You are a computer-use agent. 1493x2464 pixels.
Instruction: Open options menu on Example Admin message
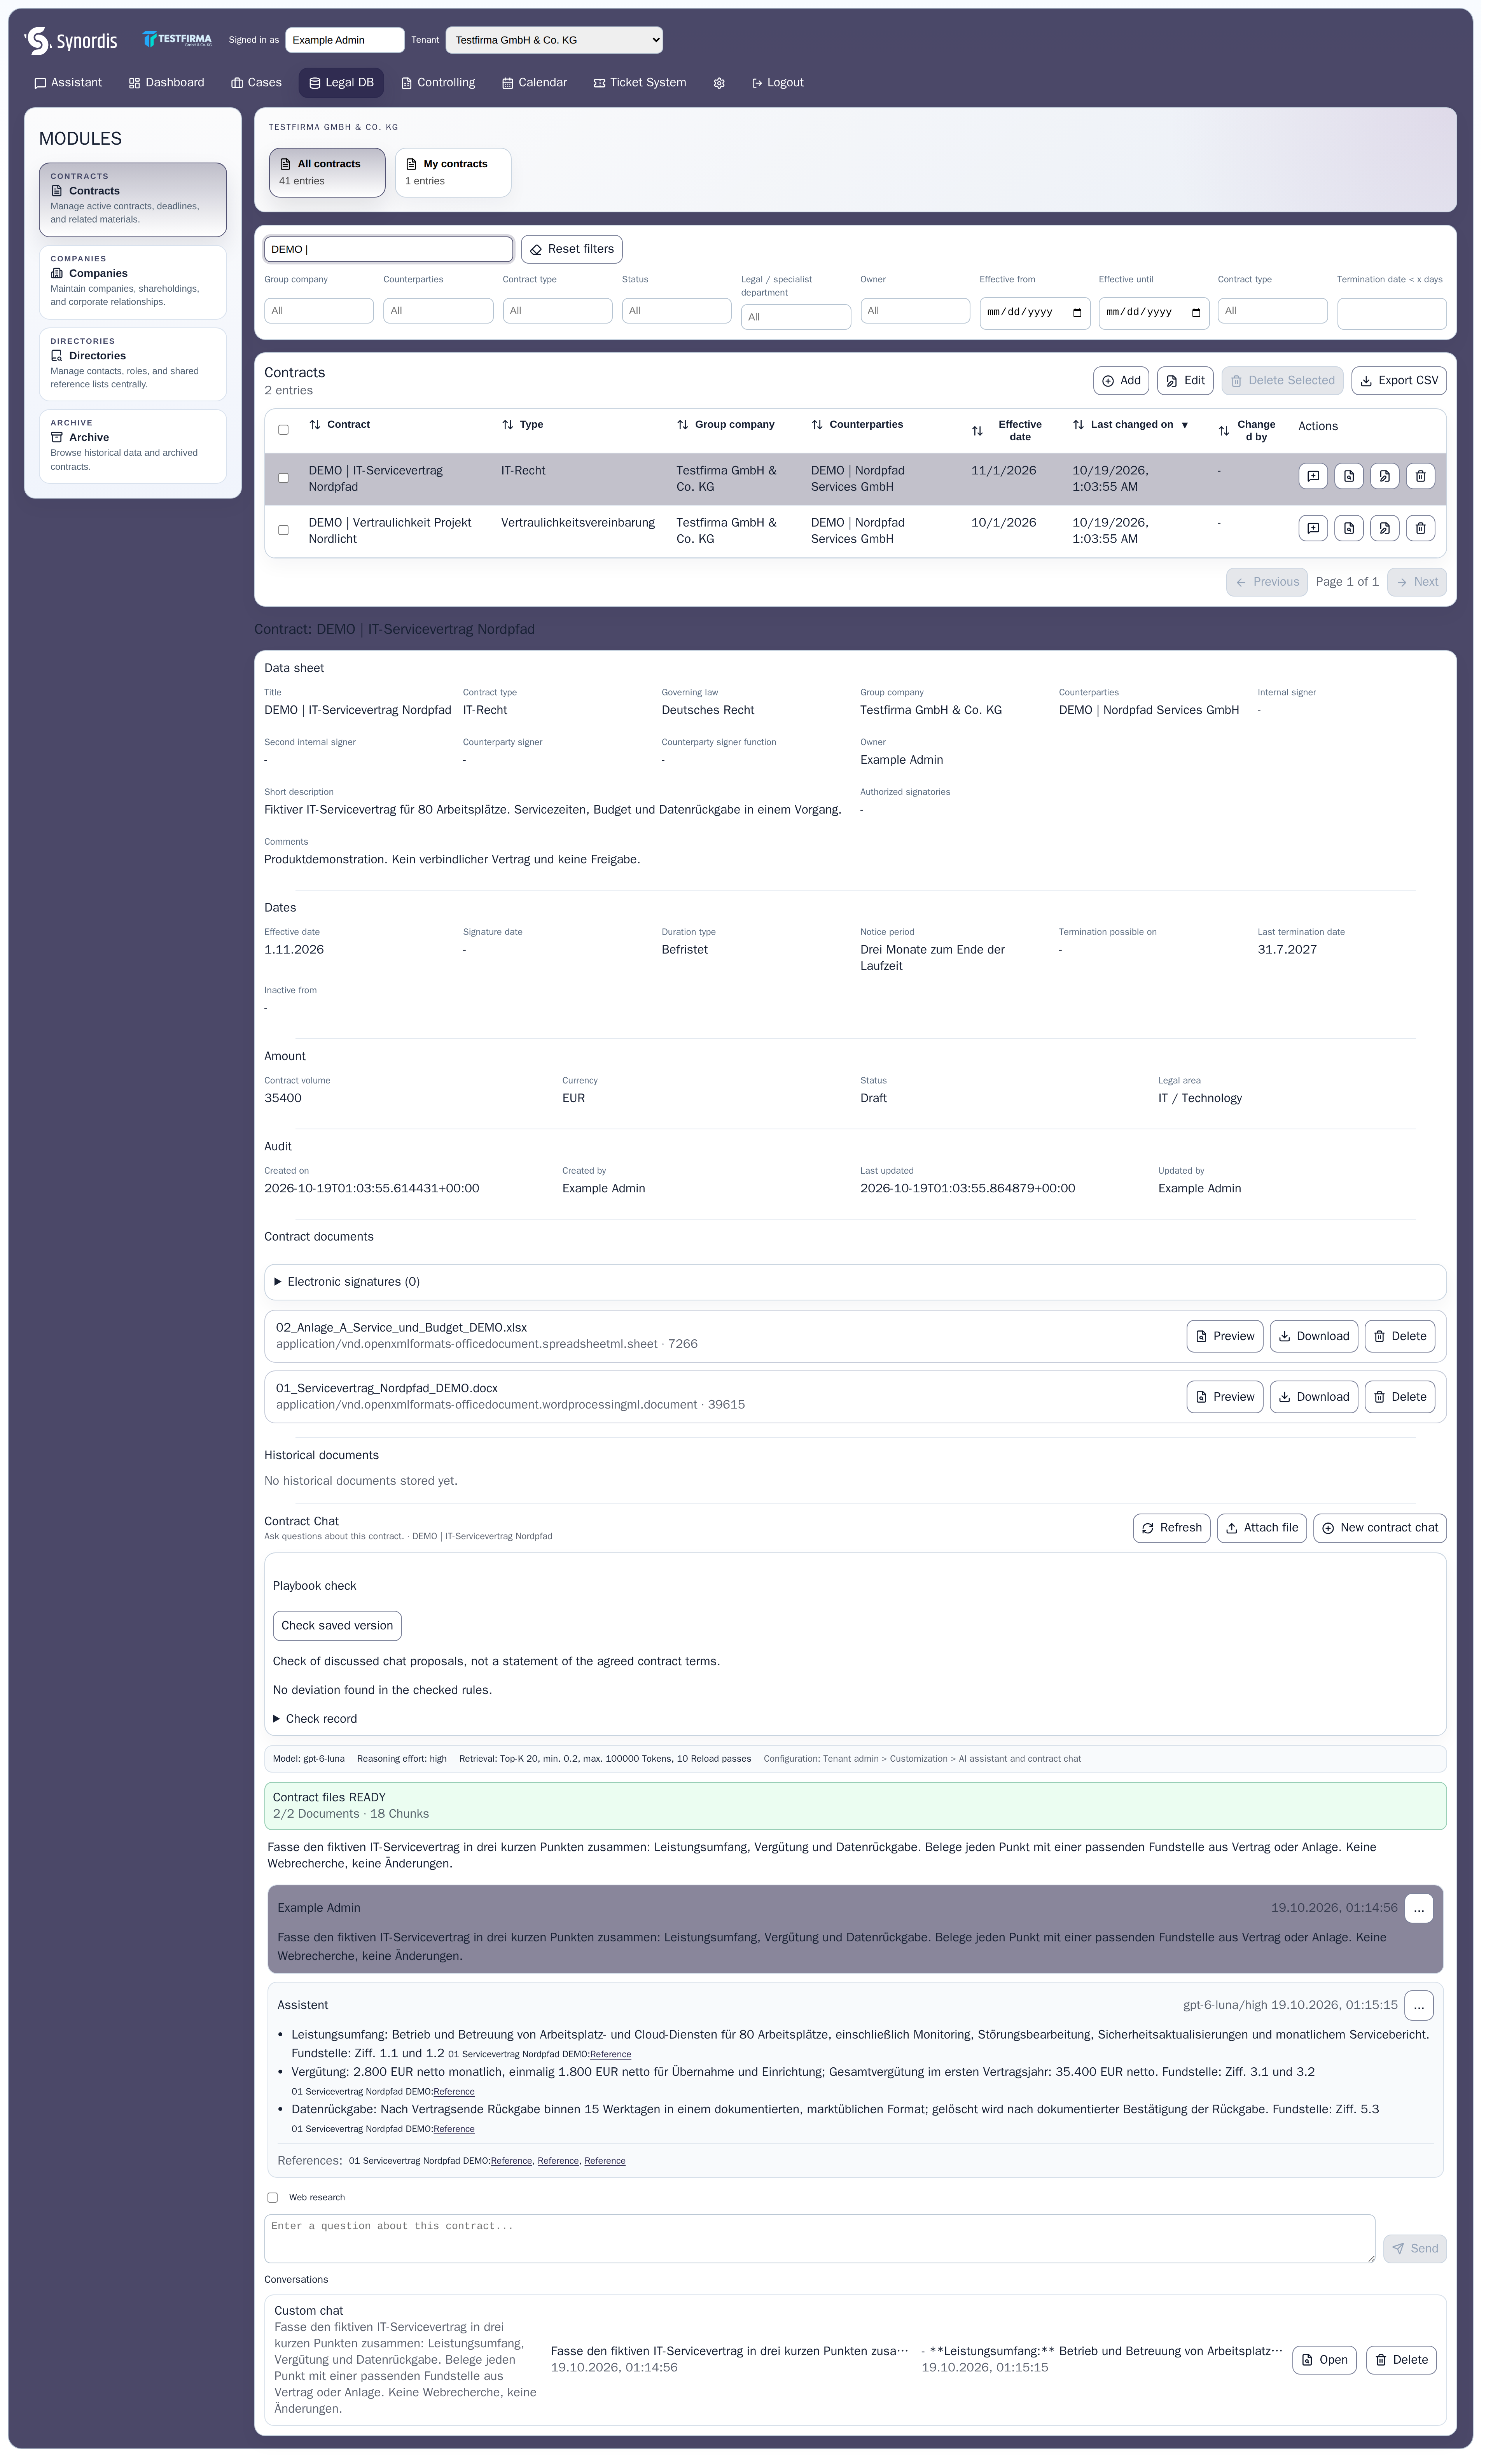[1418, 1908]
